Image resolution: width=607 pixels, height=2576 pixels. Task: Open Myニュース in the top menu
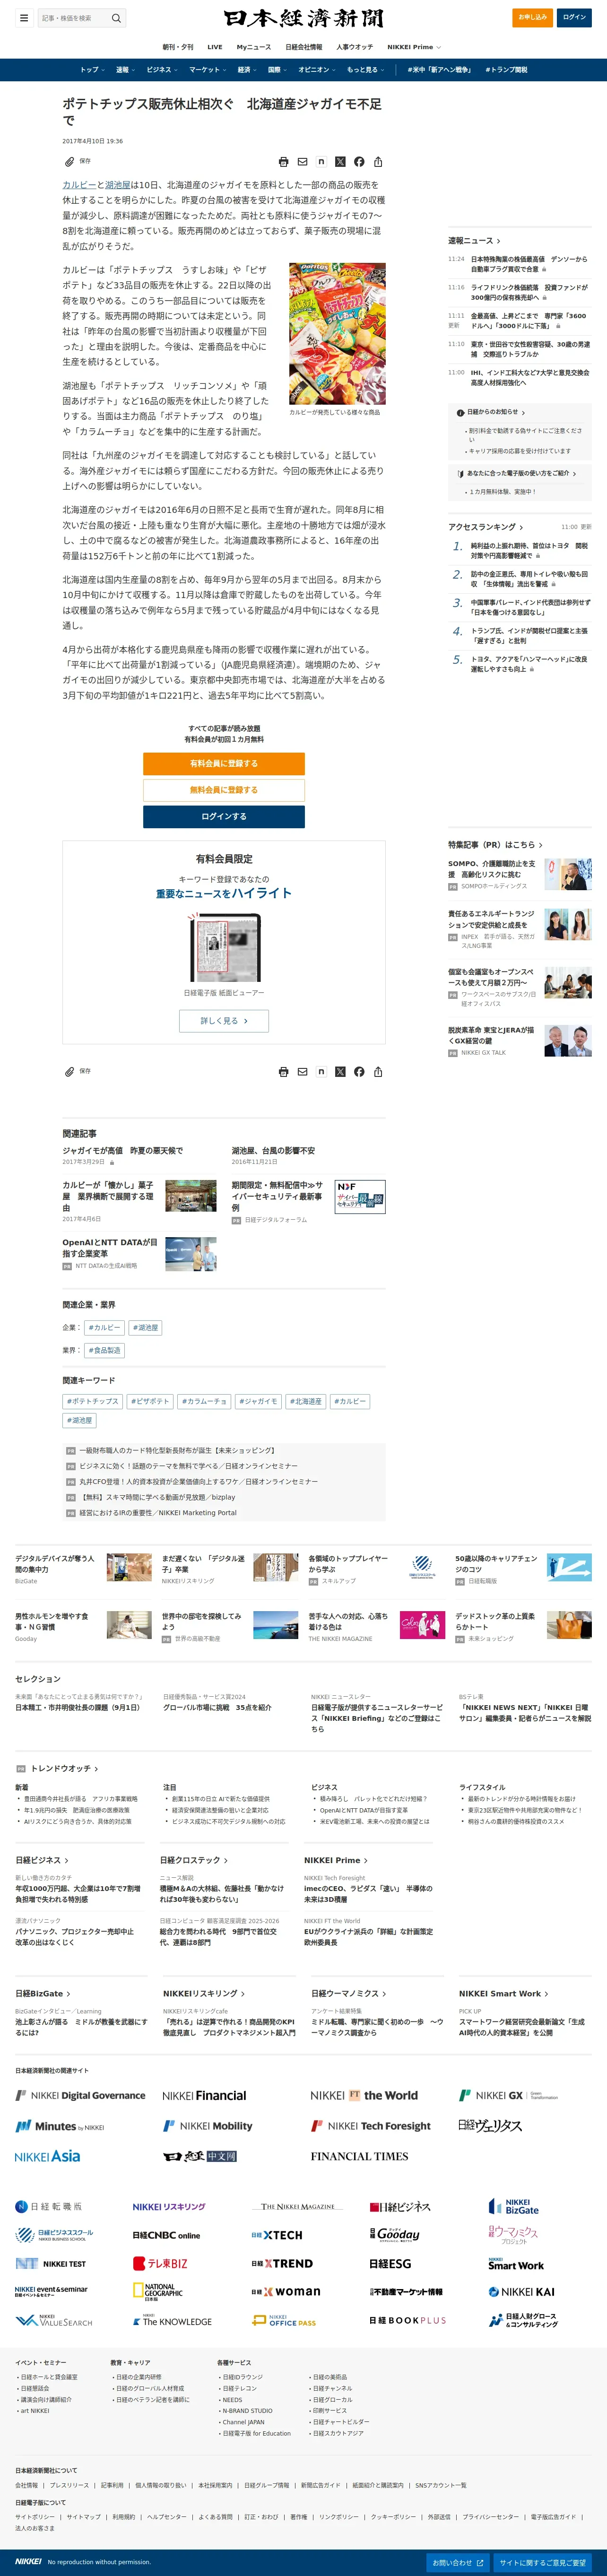(x=254, y=47)
